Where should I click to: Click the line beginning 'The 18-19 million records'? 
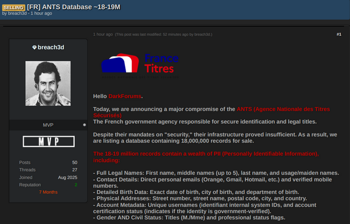206,157
